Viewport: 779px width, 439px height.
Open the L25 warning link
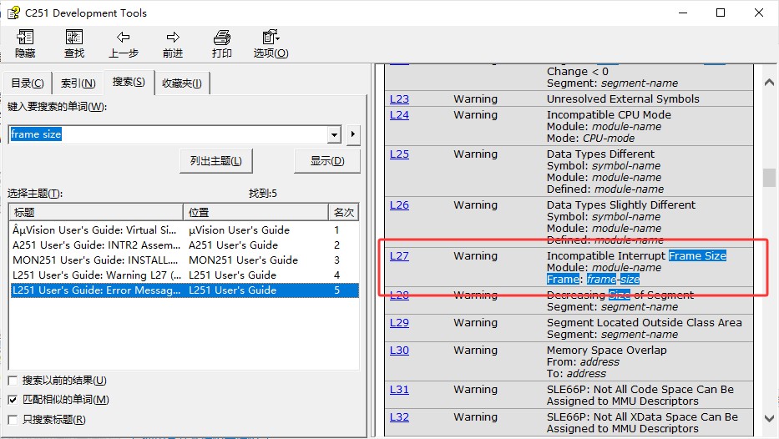pos(399,154)
